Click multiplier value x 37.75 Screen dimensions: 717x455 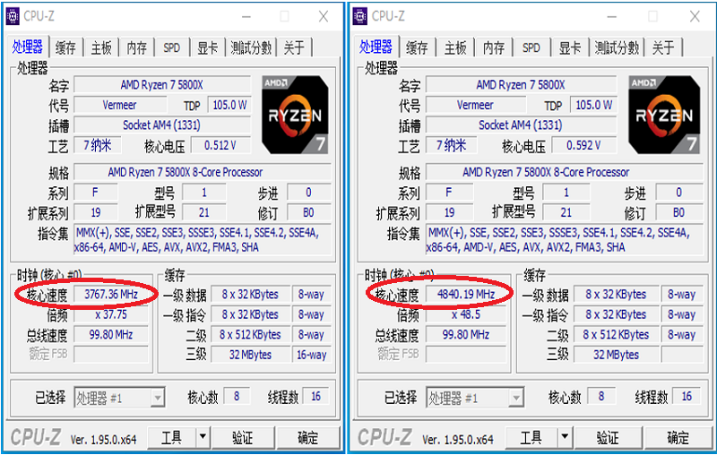(x=111, y=314)
